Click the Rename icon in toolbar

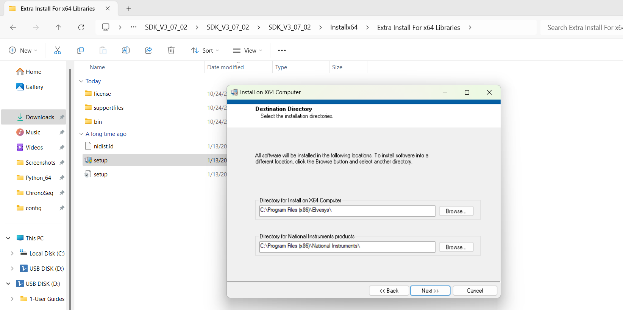[x=126, y=50]
